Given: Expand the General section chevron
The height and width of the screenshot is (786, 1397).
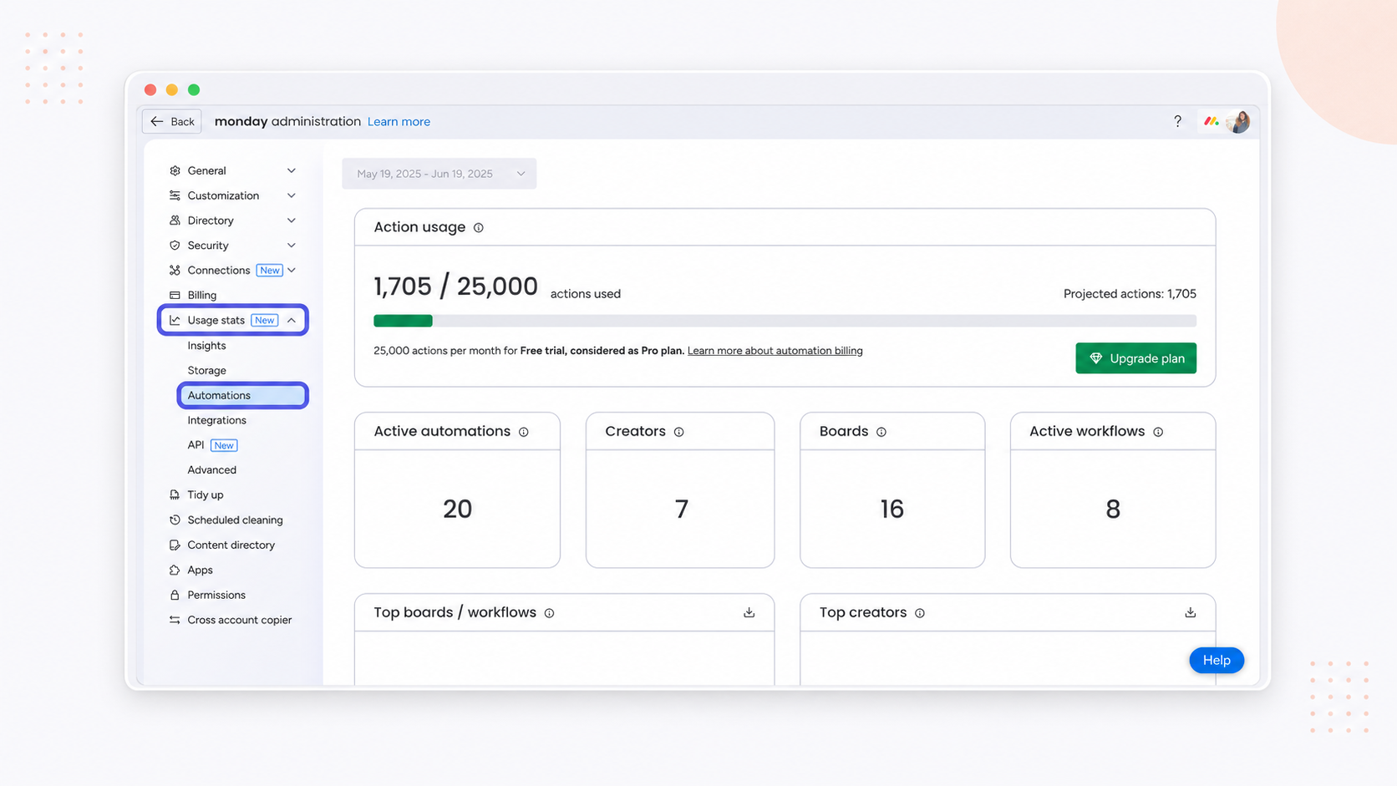Looking at the screenshot, I should (x=292, y=170).
